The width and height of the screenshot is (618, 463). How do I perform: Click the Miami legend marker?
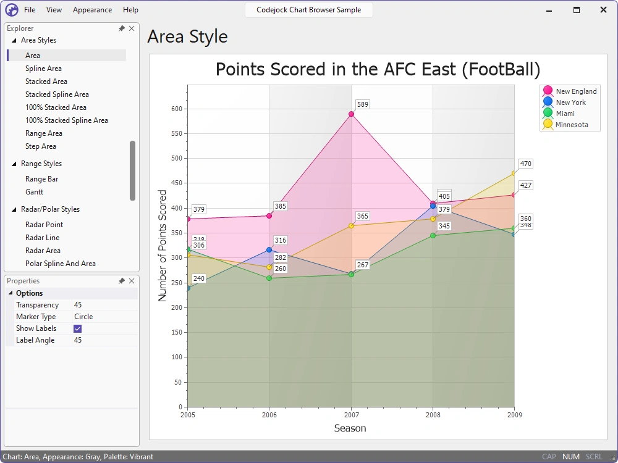tap(548, 113)
